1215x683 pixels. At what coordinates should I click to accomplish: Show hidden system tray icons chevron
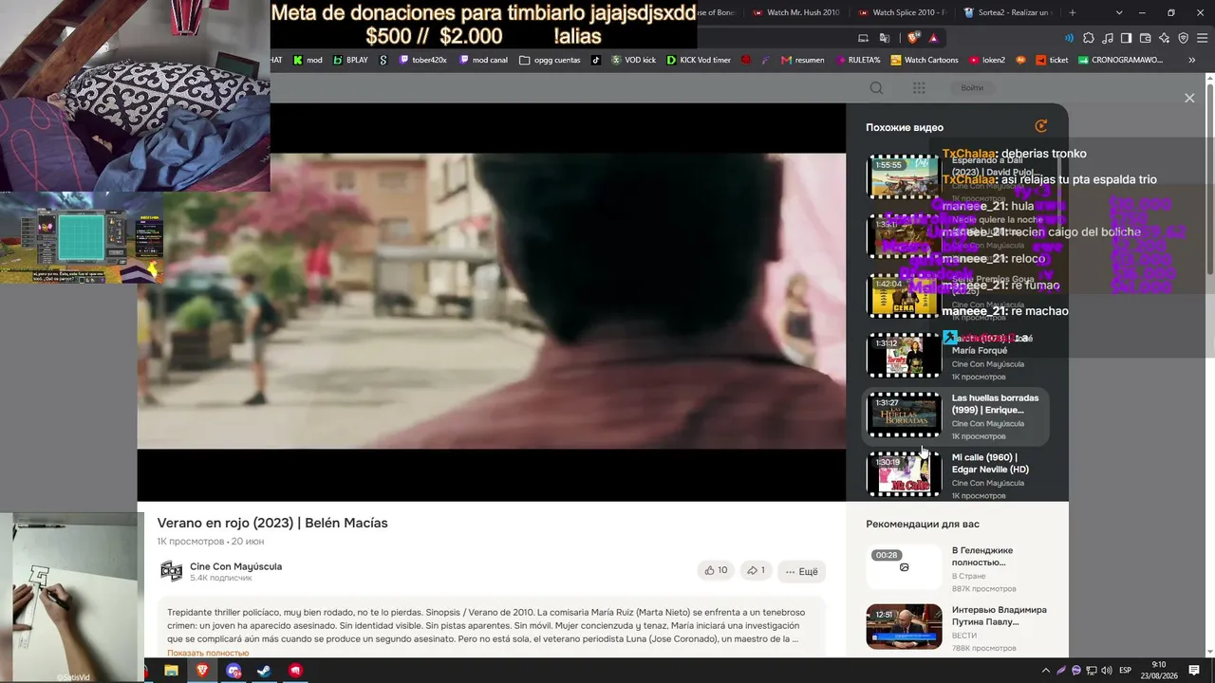[1046, 671]
